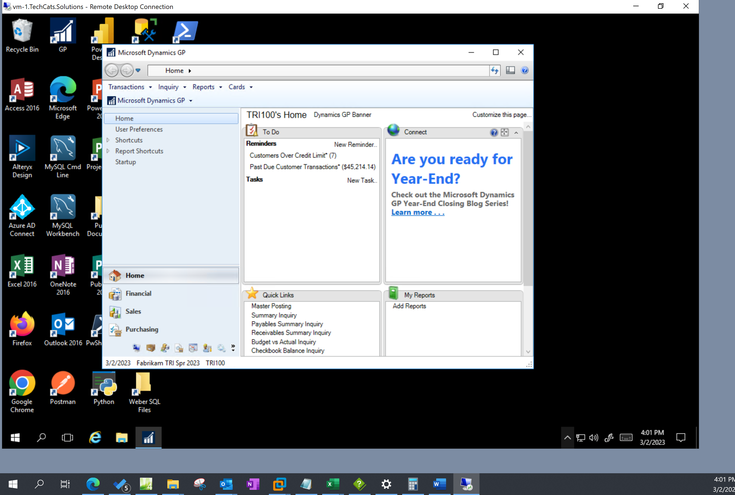Click the schedule chart window icon in navigation strip
This screenshot has width=735, height=495.
[193, 348]
